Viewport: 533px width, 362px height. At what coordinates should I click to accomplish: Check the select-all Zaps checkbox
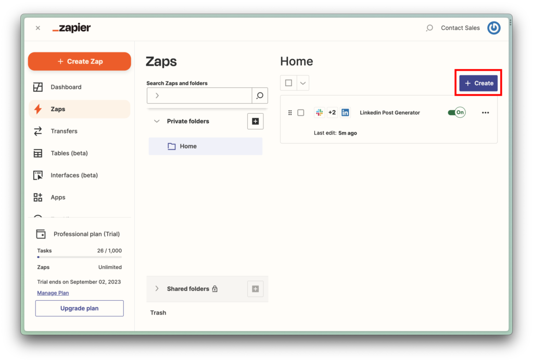[x=288, y=83]
